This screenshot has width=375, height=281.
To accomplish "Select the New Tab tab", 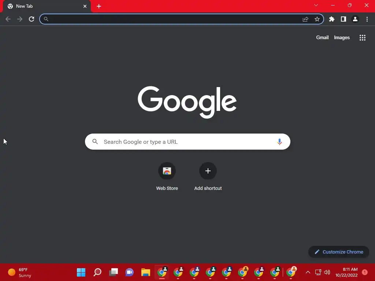I will (x=47, y=6).
